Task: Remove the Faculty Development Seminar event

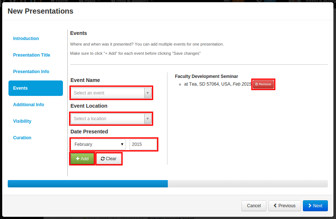Action: tap(263, 84)
